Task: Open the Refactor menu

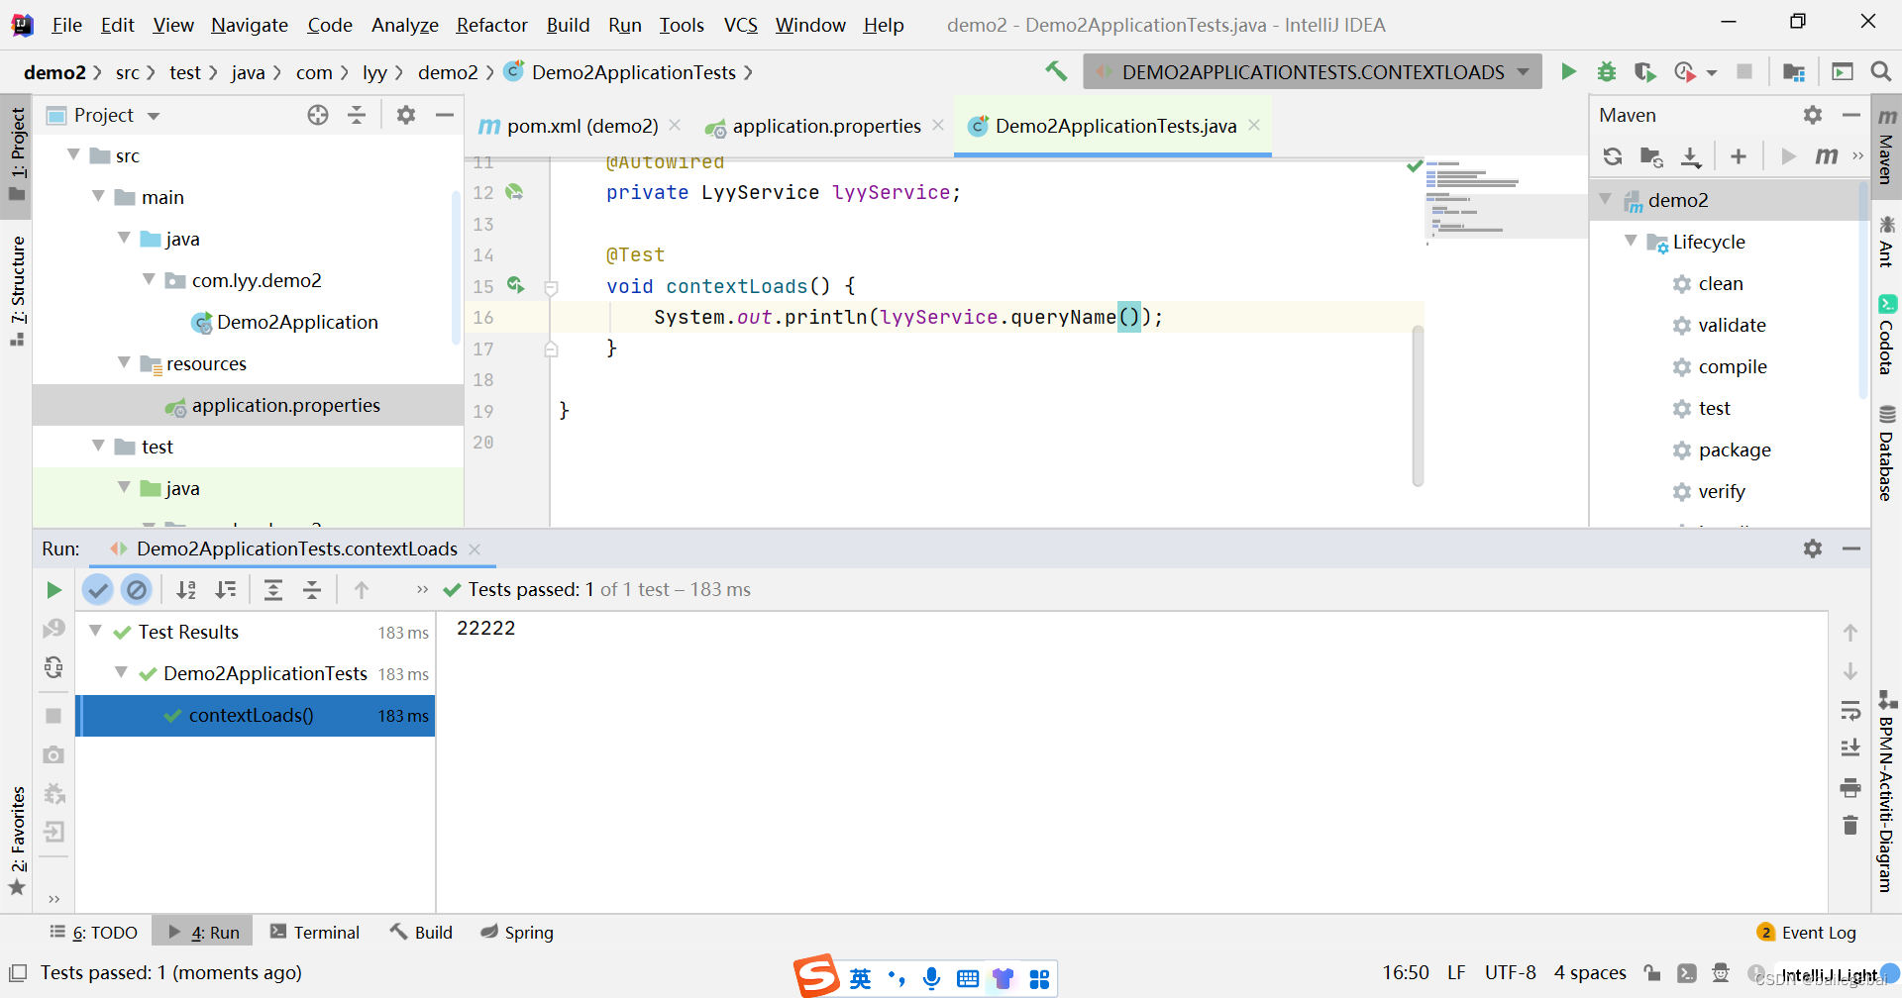Action: tap(491, 25)
